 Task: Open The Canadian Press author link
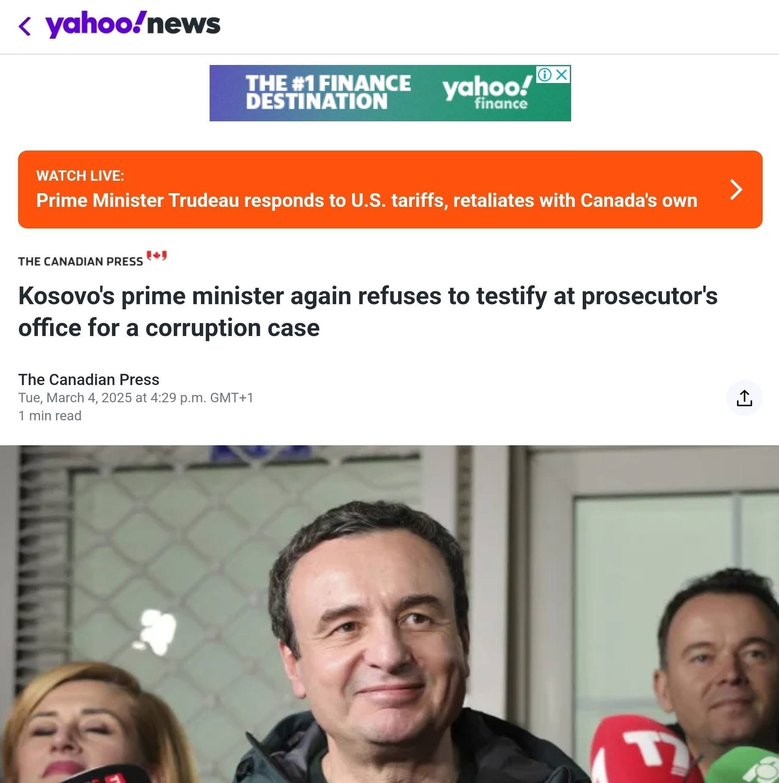point(89,380)
